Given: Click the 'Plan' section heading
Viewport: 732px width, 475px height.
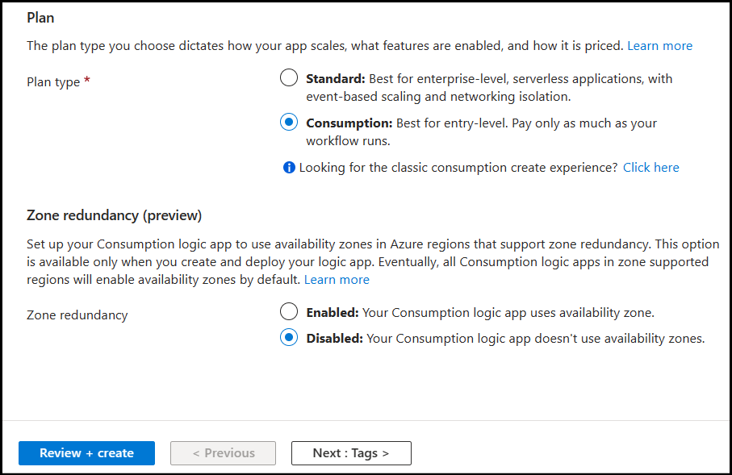Looking at the screenshot, I should [40, 18].
